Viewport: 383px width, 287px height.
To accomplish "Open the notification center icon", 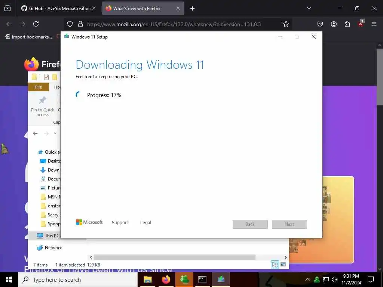I will [371, 280].
